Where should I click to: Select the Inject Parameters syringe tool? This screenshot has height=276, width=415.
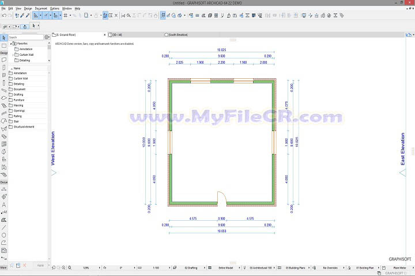(28, 16)
